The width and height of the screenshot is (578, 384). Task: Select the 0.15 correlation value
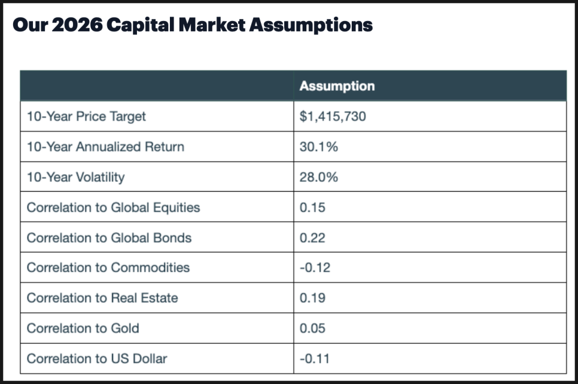(312, 208)
